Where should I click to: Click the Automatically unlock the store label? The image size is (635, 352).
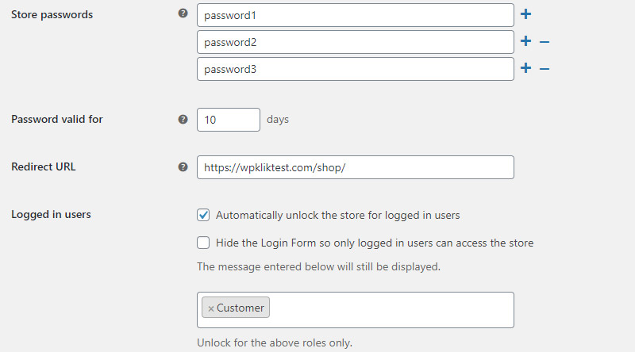(x=338, y=216)
